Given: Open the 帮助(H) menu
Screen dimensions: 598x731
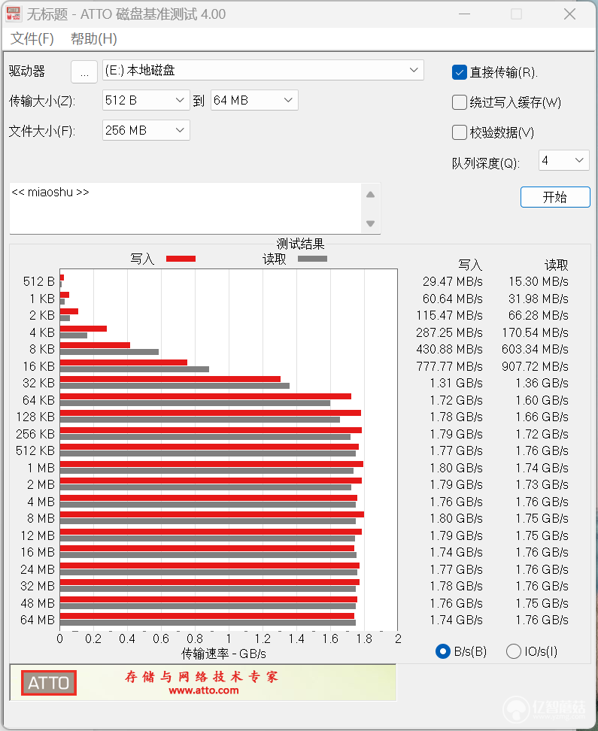Looking at the screenshot, I should (94, 38).
